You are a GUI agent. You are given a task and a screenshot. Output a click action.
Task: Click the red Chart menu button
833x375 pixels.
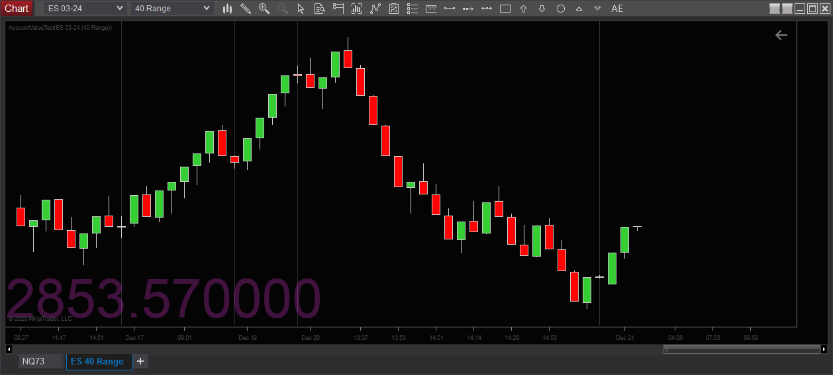point(17,8)
